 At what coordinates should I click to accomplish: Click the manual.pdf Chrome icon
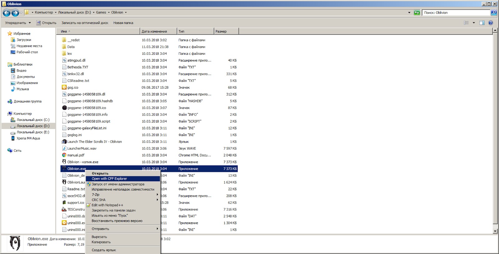(x=64, y=155)
